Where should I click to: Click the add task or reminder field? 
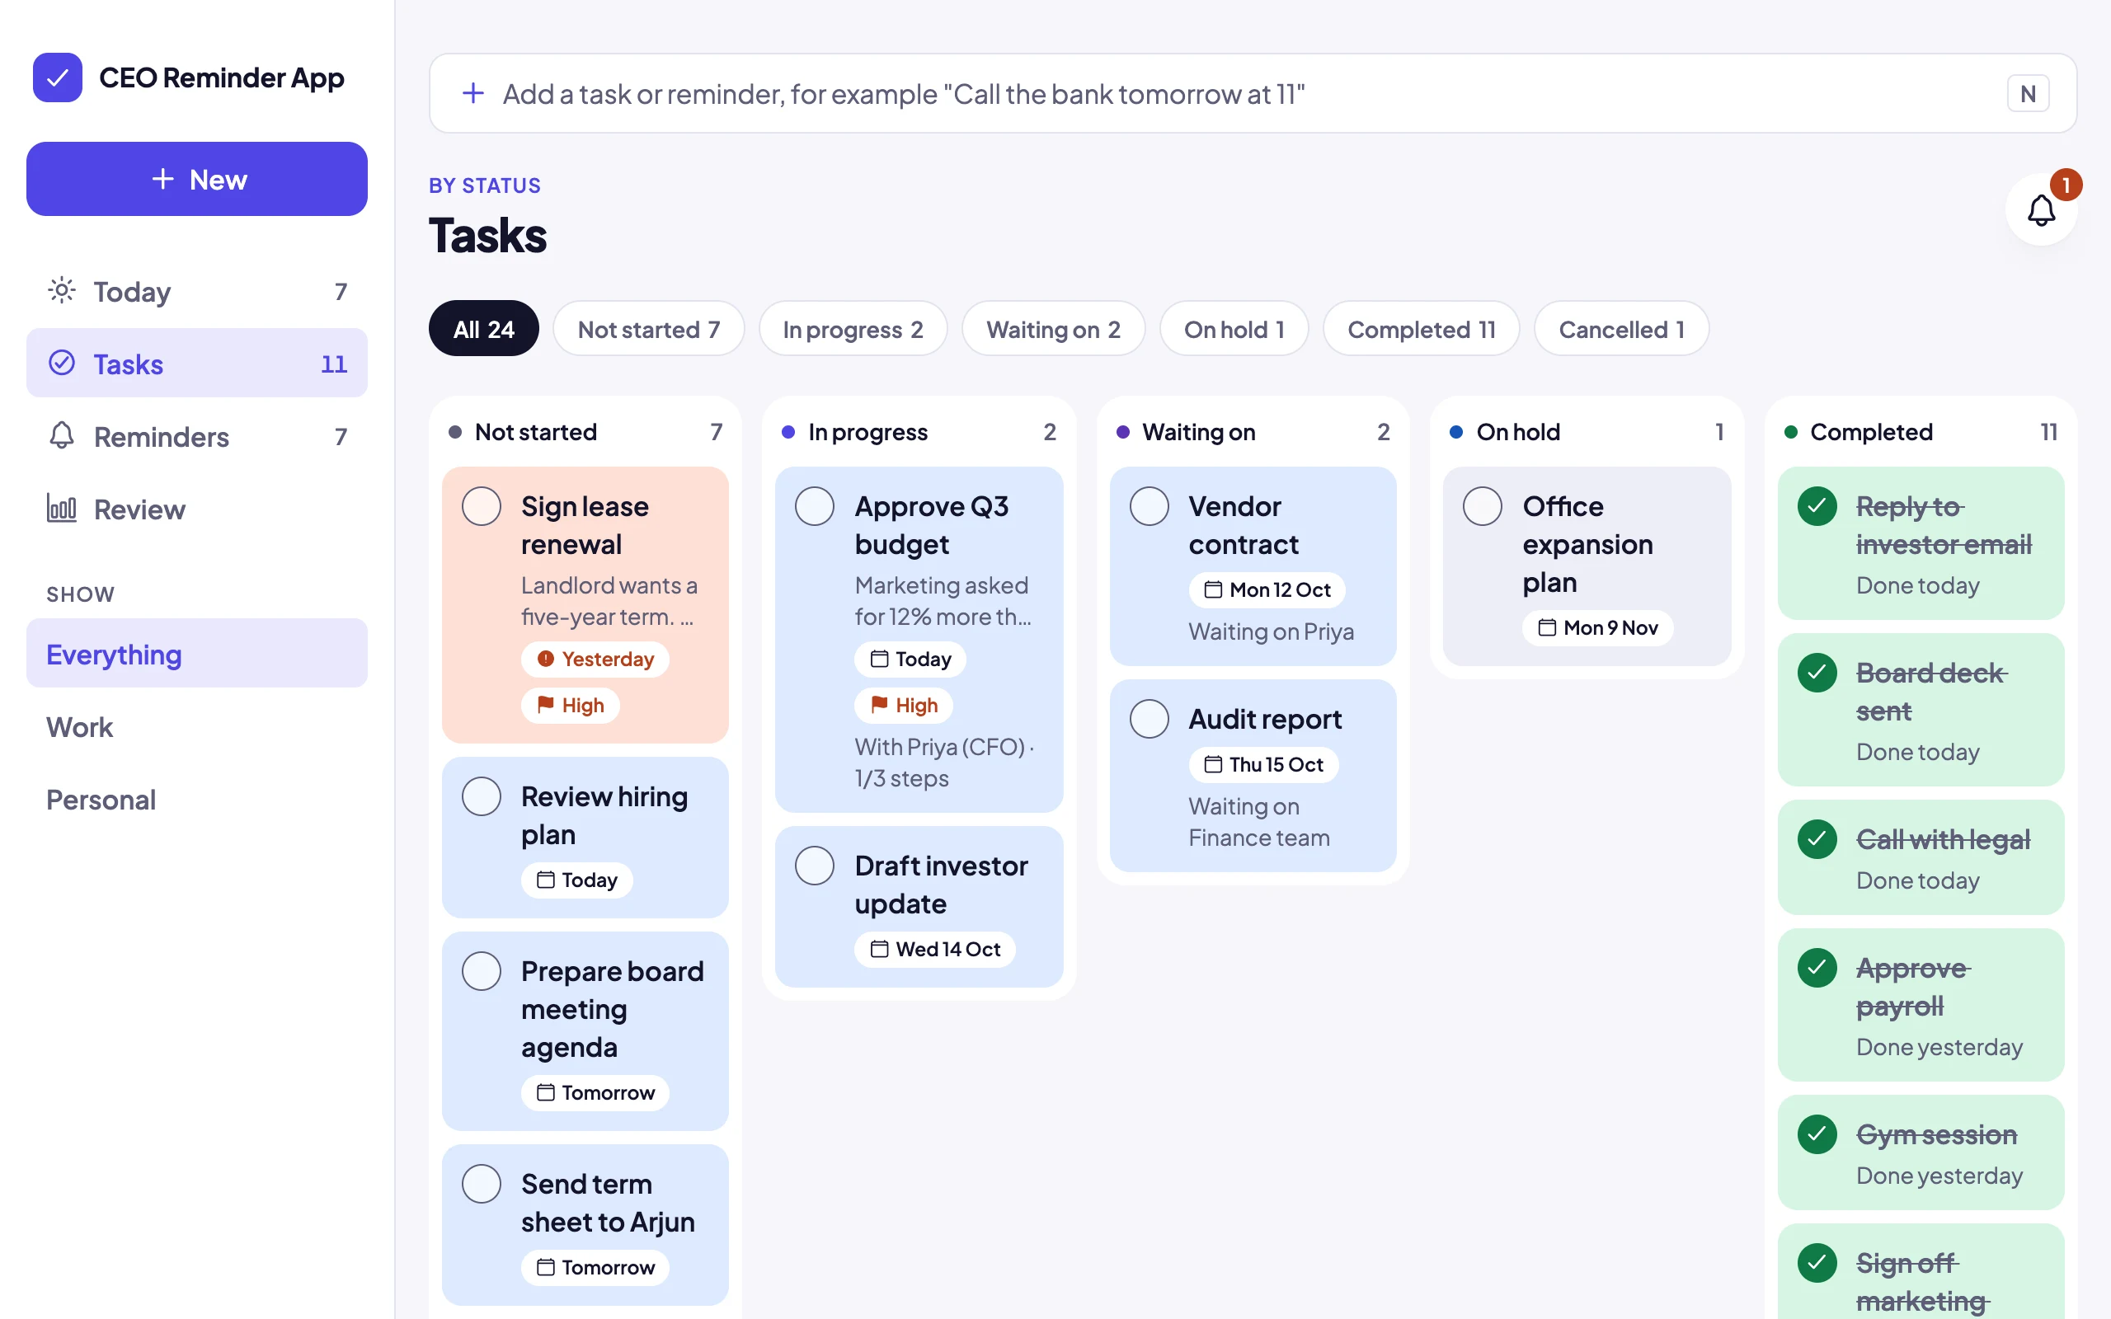(1253, 93)
